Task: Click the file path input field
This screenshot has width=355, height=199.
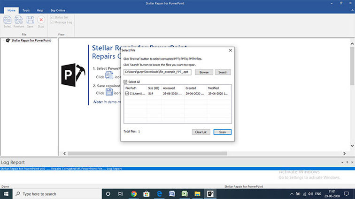Action: pos(157,72)
